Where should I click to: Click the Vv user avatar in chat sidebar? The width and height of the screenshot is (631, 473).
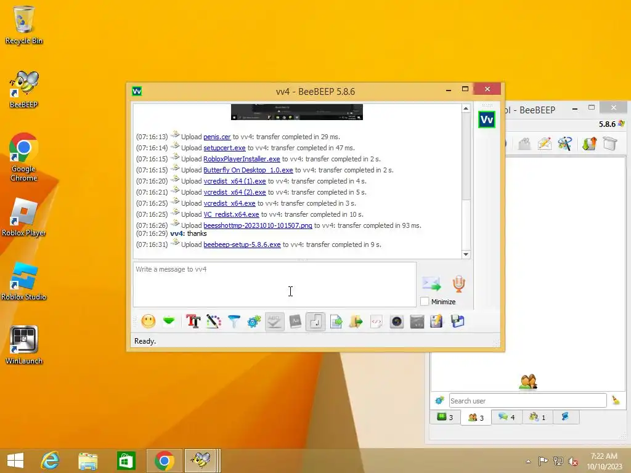point(487,119)
